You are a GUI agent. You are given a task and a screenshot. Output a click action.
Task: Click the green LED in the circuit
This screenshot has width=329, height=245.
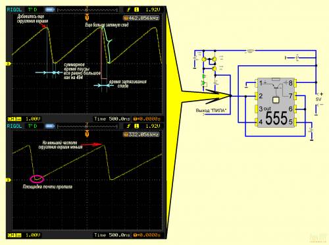tap(204, 76)
